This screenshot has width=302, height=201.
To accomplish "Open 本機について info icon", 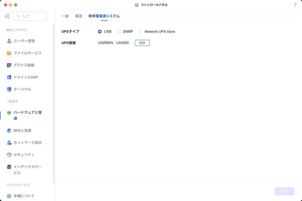I will [x=9, y=196].
